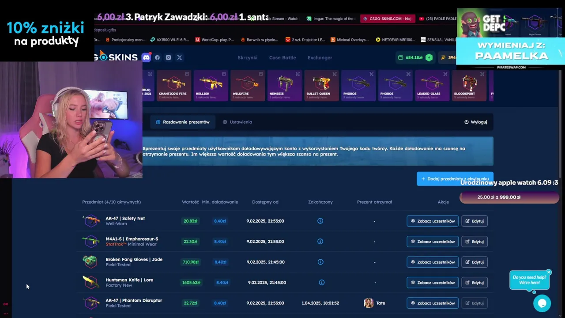565x318 pixels.
Task: Click the 1605.62zł value of Huntsman Knife
Action: [191, 283]
